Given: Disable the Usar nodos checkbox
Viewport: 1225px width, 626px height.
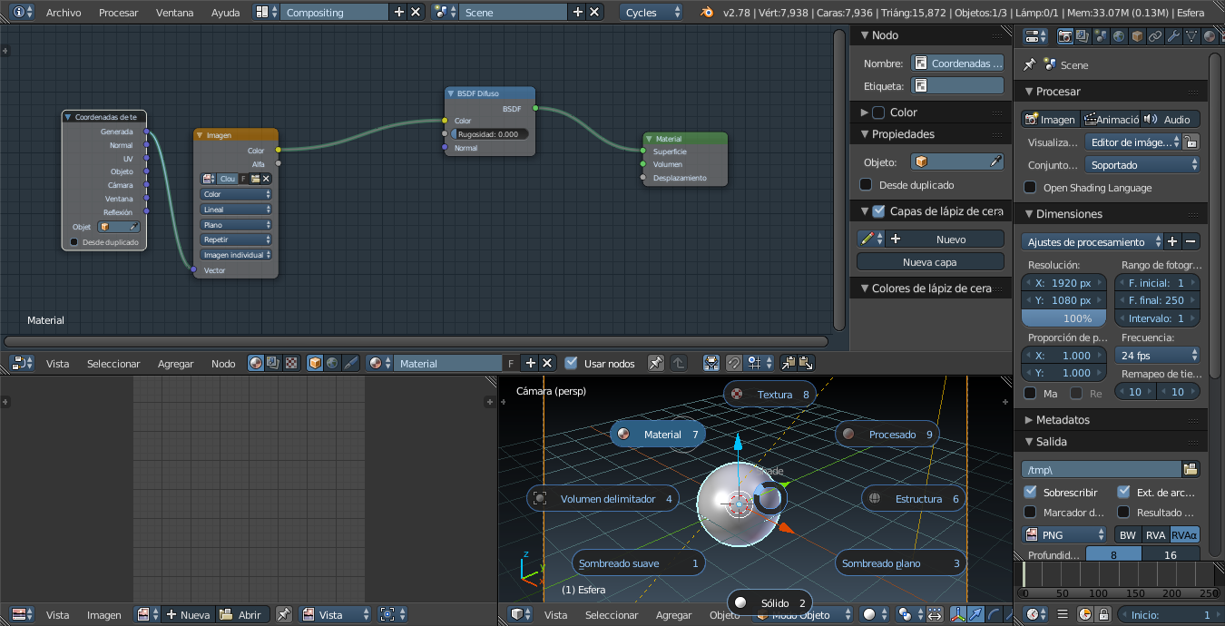Looking at the screenshot, I should coord(571,363).
